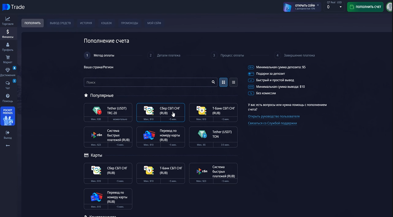This screenshot has width=393, height=217.
Task: Select popular Сбер СБП СНГ (RUB) card
Action: tap(161, 113)
